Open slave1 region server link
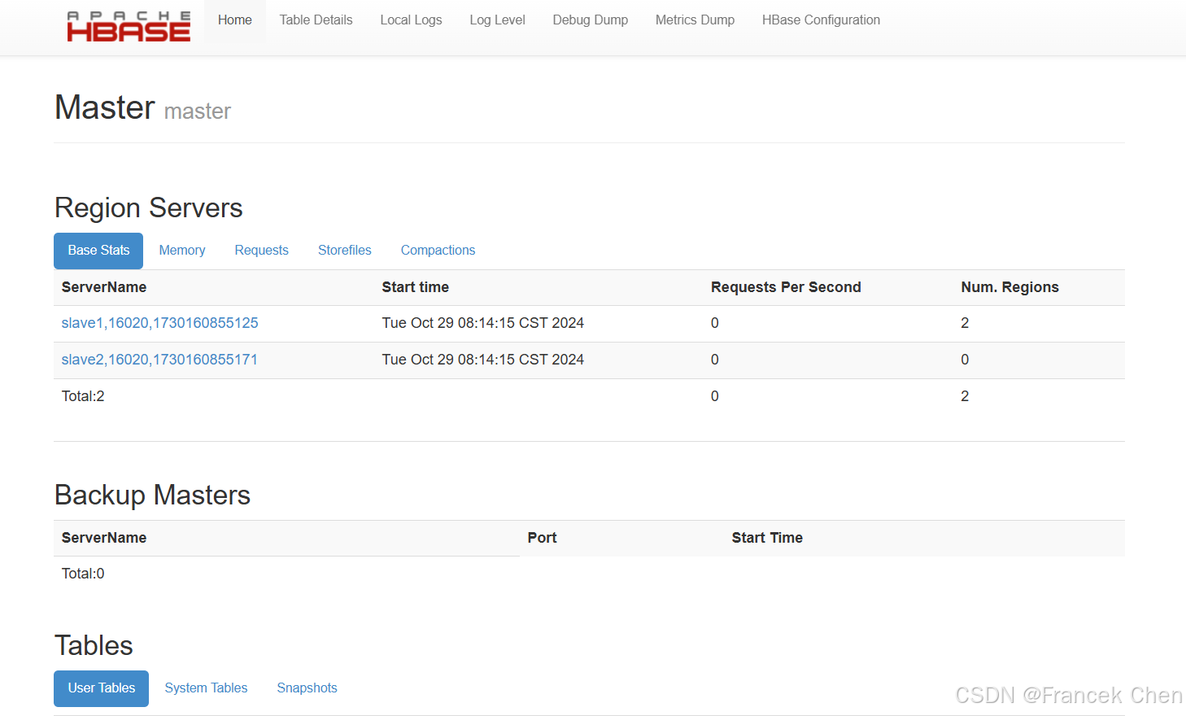This screenshot has width=1186, height=716. point(159,323)
